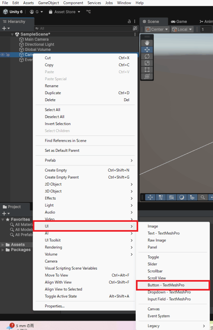213x330 pixels.
Task: Collapse the SampleScene tree arrow
Action: 12,34
